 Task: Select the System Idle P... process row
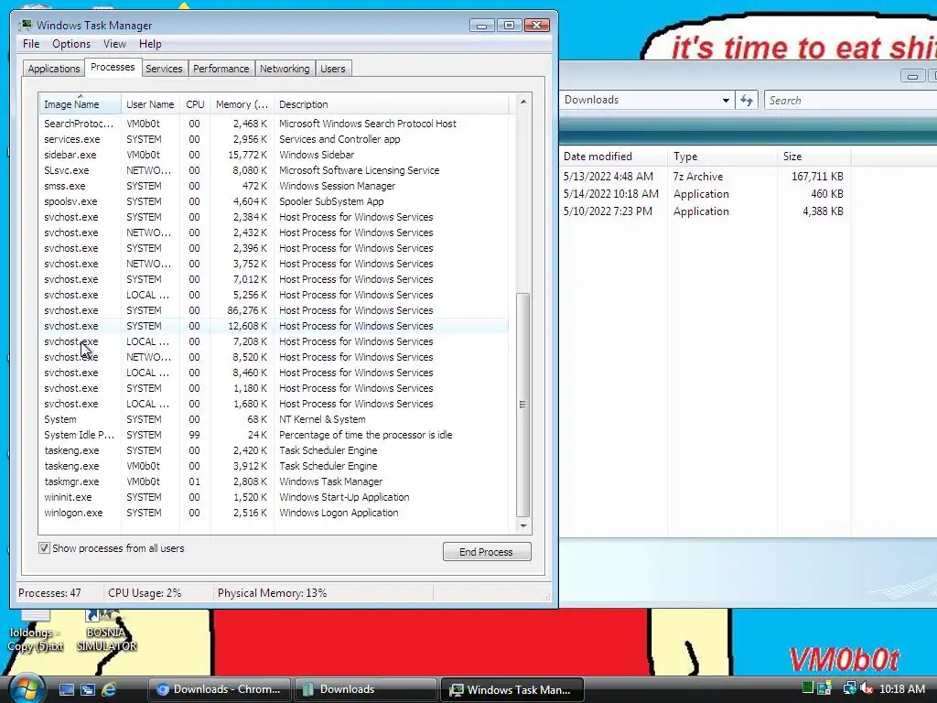point(274,435)
